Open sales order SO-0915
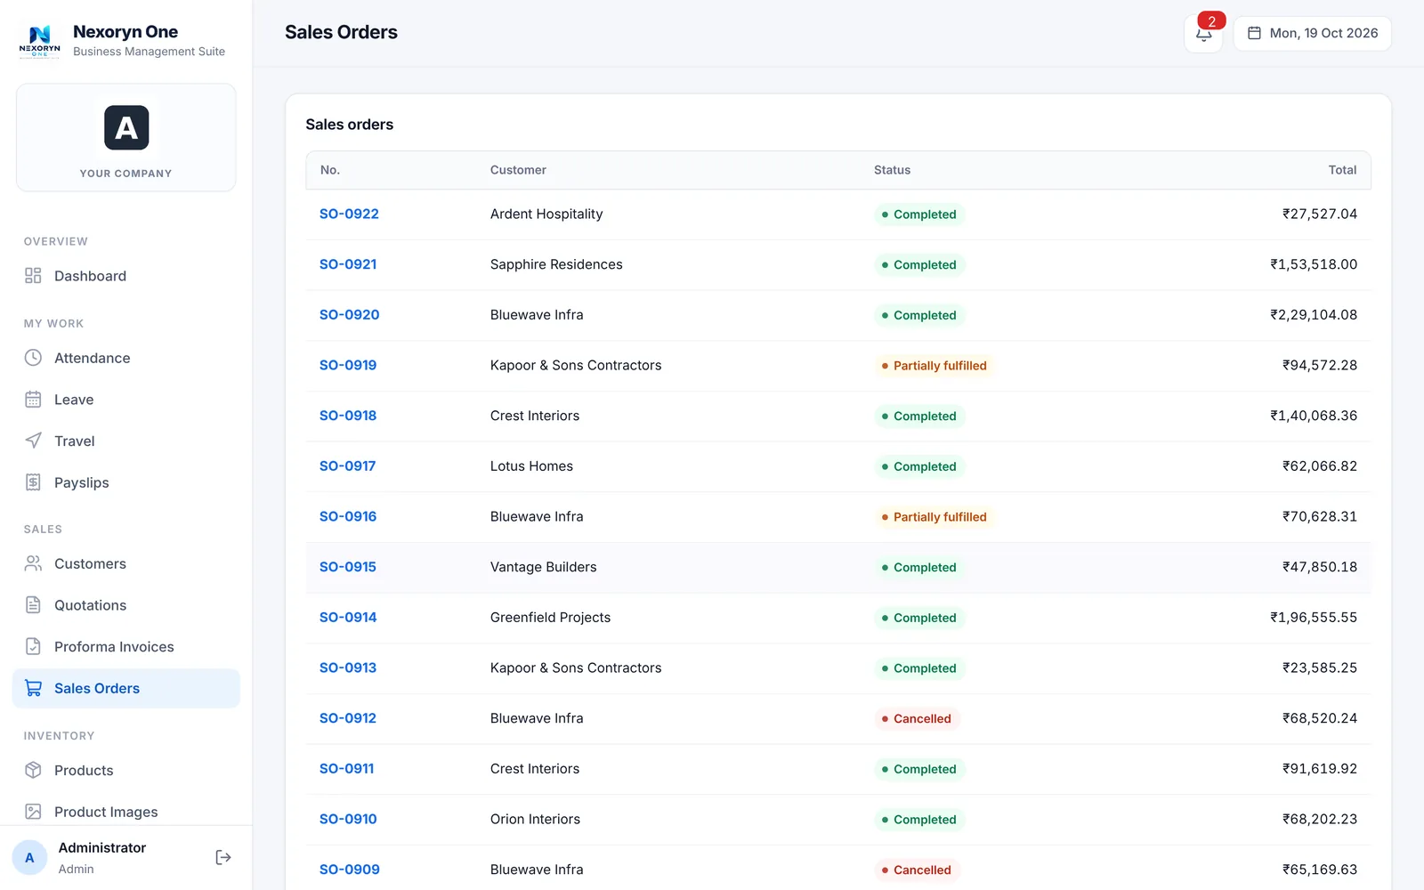Viewport: 1424px width, 890px height. coord(348,567)
